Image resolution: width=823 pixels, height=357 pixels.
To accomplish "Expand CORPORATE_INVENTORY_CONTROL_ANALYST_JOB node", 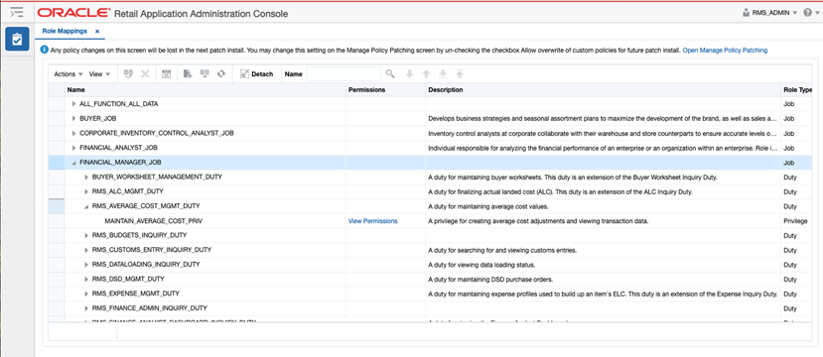I will [74, 134].
